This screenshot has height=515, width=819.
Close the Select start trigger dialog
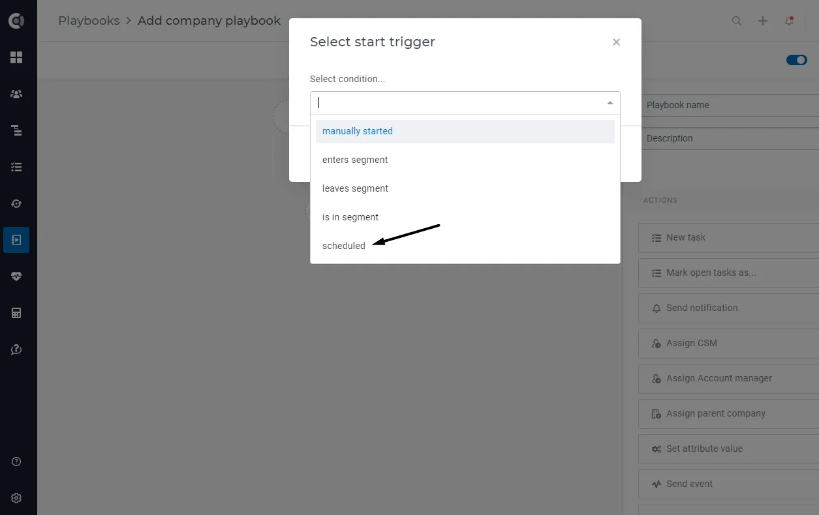tap(616, 42)
